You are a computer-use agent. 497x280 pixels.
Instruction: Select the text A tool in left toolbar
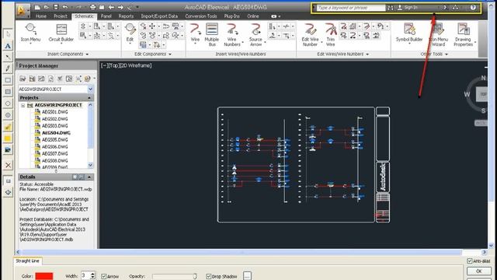[8, 46]
